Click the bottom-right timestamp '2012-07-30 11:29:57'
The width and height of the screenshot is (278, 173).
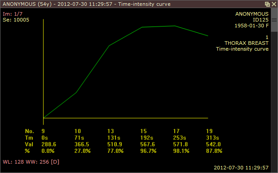241,168
